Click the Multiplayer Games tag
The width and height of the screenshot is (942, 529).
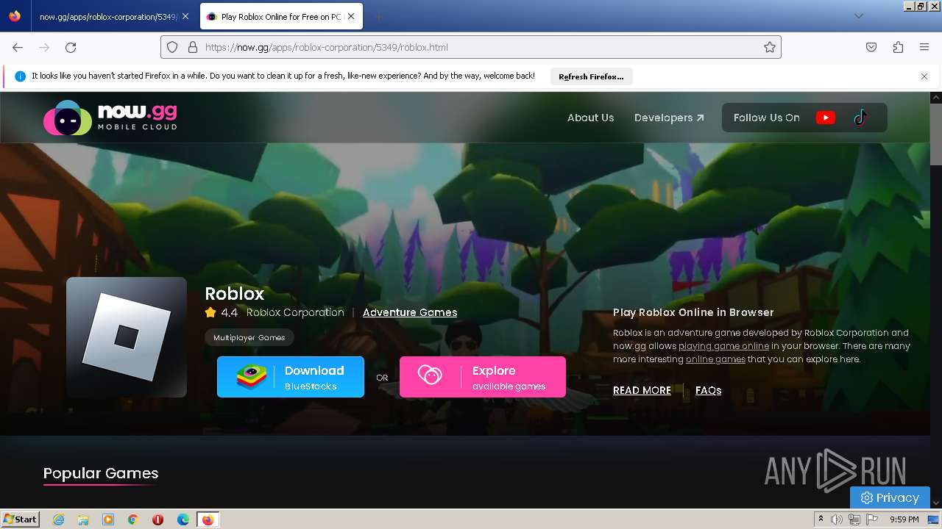coord(249,337)
